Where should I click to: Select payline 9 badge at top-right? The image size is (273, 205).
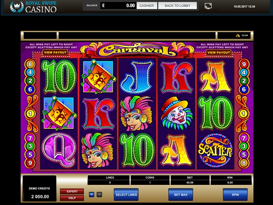point(244,64)
